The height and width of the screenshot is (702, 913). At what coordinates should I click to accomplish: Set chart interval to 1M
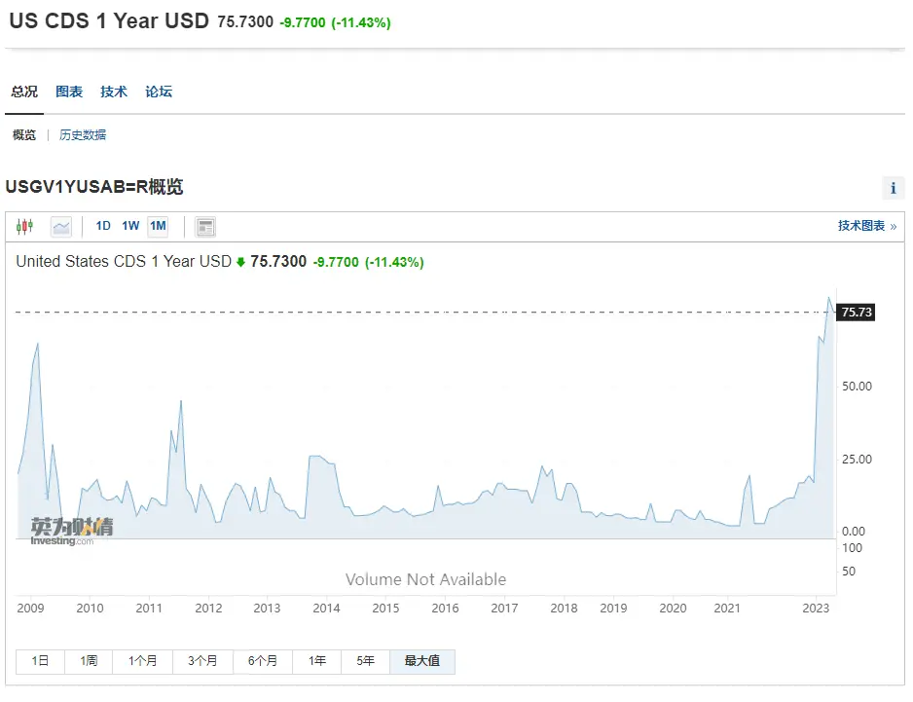158,226
